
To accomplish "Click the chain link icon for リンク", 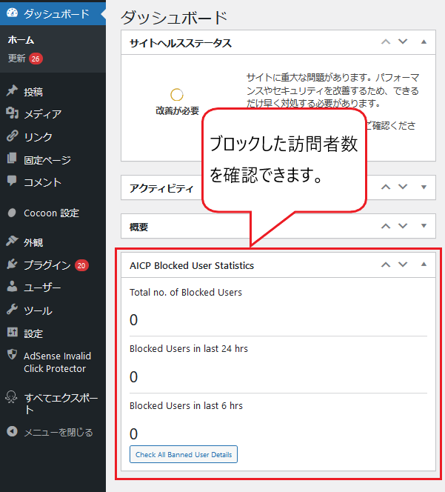I will click(12, 136).
